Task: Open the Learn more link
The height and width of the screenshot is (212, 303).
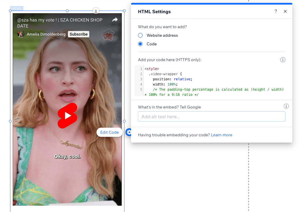Action: point(221,135)
